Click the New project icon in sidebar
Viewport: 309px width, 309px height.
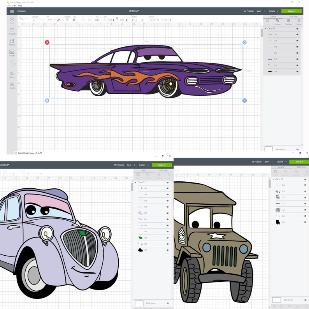12,19
